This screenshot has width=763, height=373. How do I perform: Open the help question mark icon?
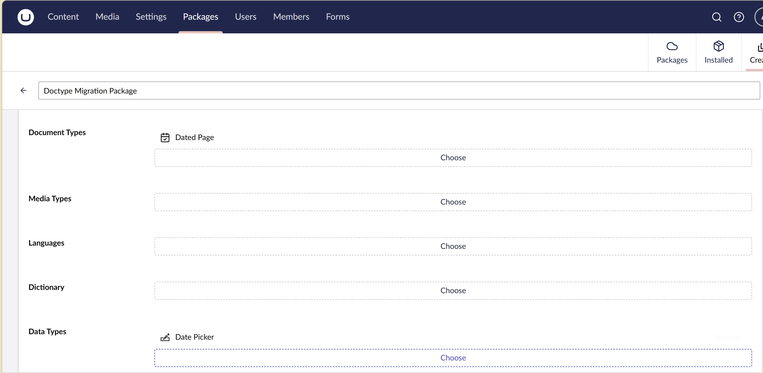click(739, 17)
